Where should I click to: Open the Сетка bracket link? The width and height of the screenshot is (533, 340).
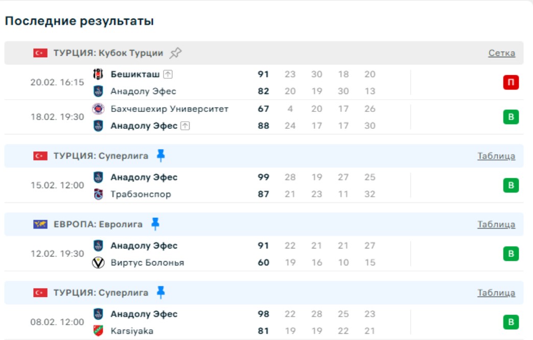tap(501, 53)
